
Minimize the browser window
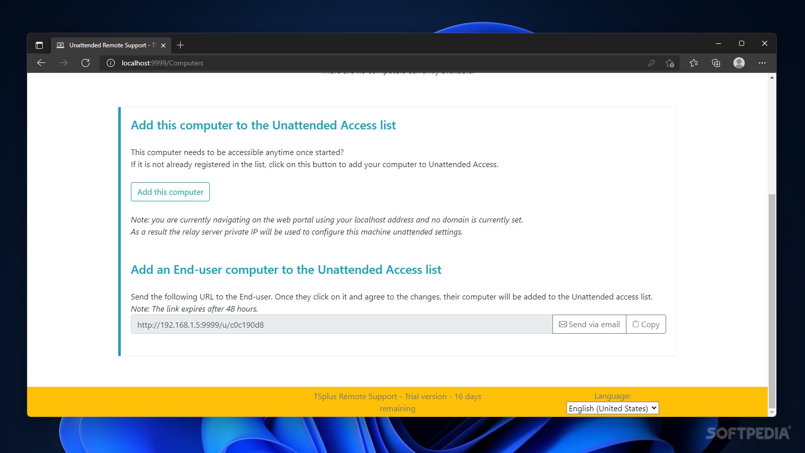(x=718, y=44)
